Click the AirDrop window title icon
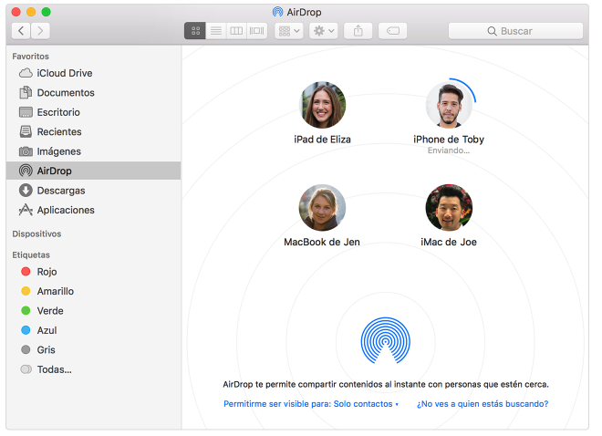This screenshot has height=436, width=602. 277,12
